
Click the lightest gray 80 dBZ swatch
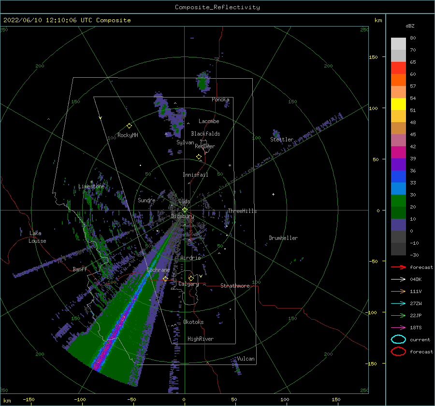(398, 43)
